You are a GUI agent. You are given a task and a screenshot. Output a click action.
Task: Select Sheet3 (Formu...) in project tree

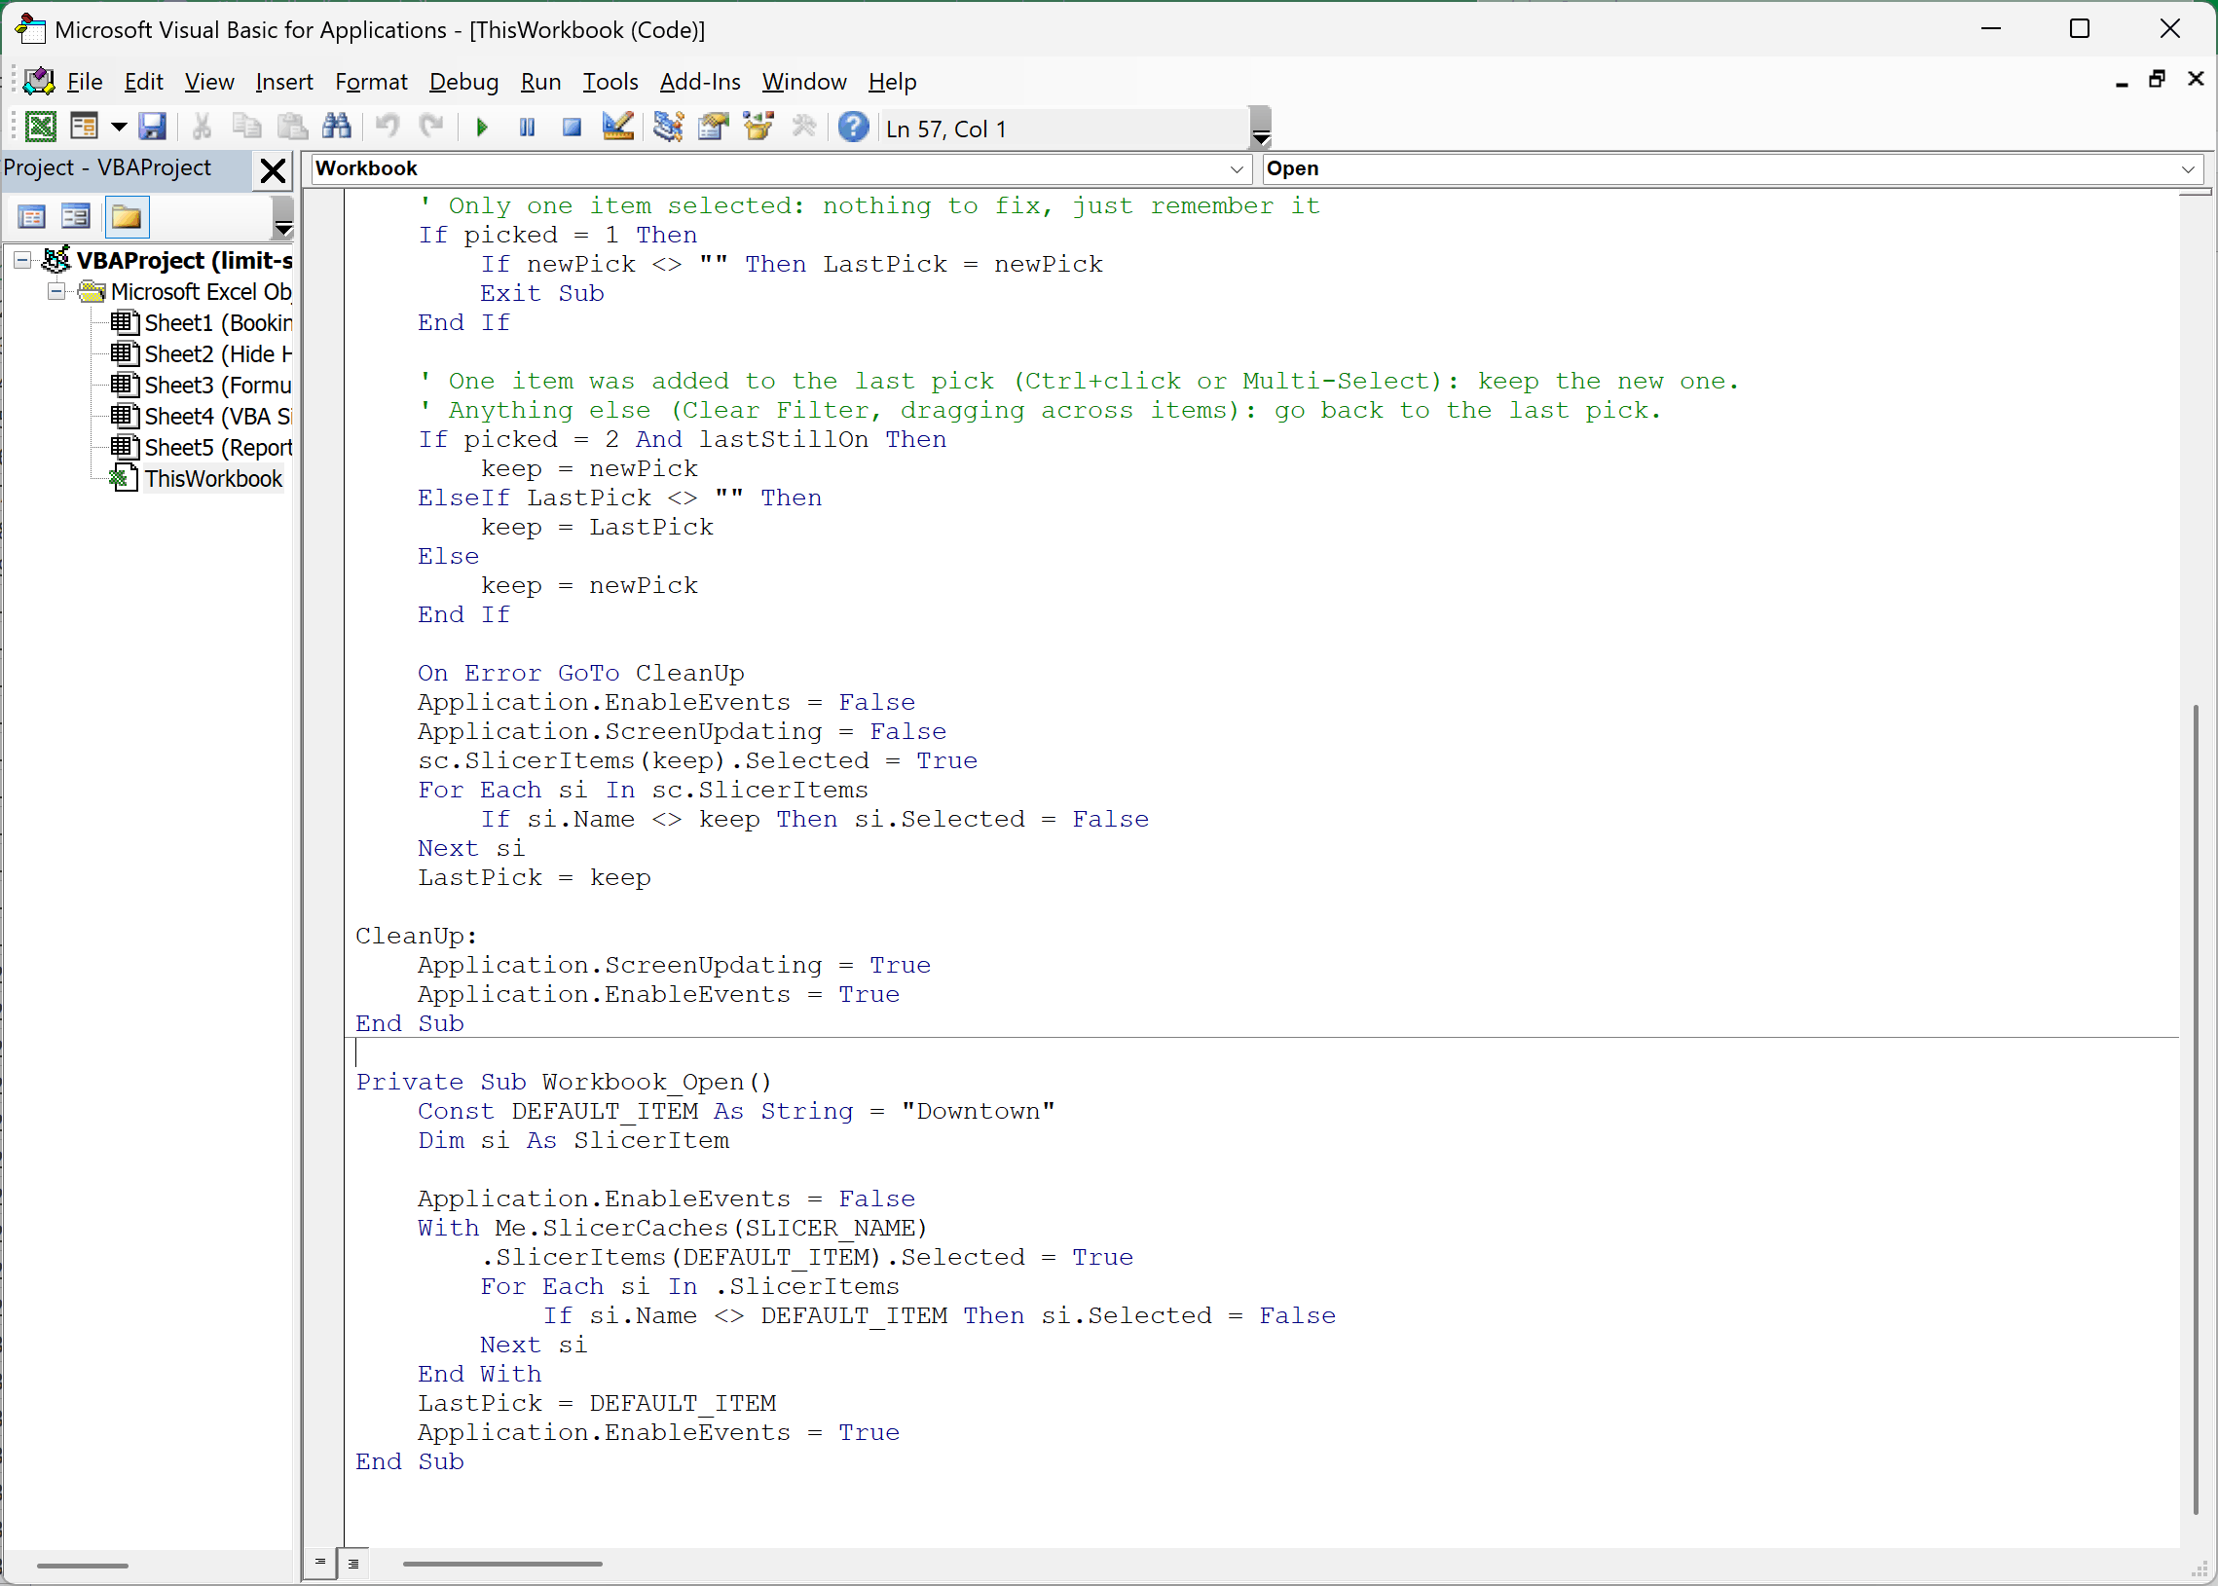click(x=202, y=386)
